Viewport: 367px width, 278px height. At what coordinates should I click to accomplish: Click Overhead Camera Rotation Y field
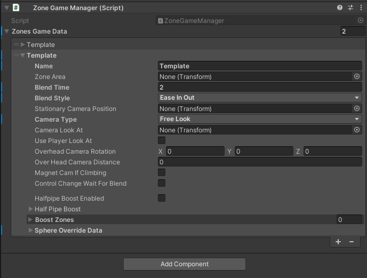pyautogui.click(x=264, y=152)
